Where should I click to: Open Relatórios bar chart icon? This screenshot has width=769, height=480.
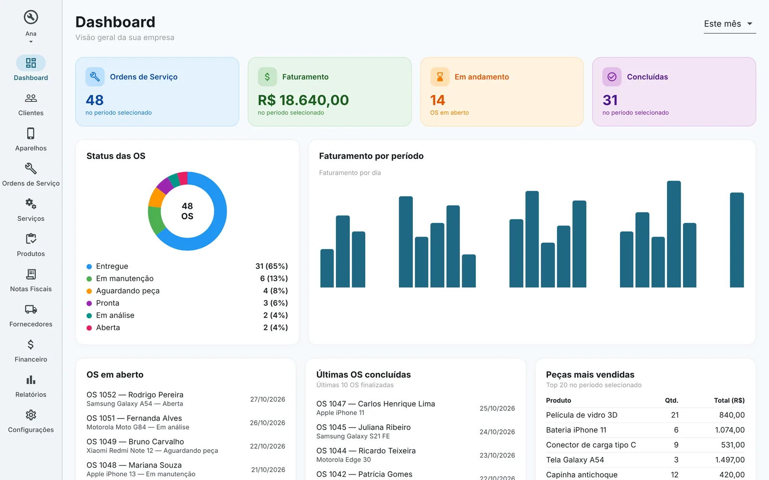click(31, 380)
